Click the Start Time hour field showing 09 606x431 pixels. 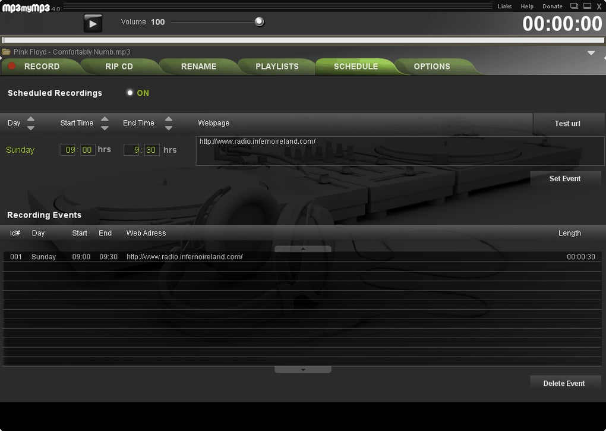[68, 150]
